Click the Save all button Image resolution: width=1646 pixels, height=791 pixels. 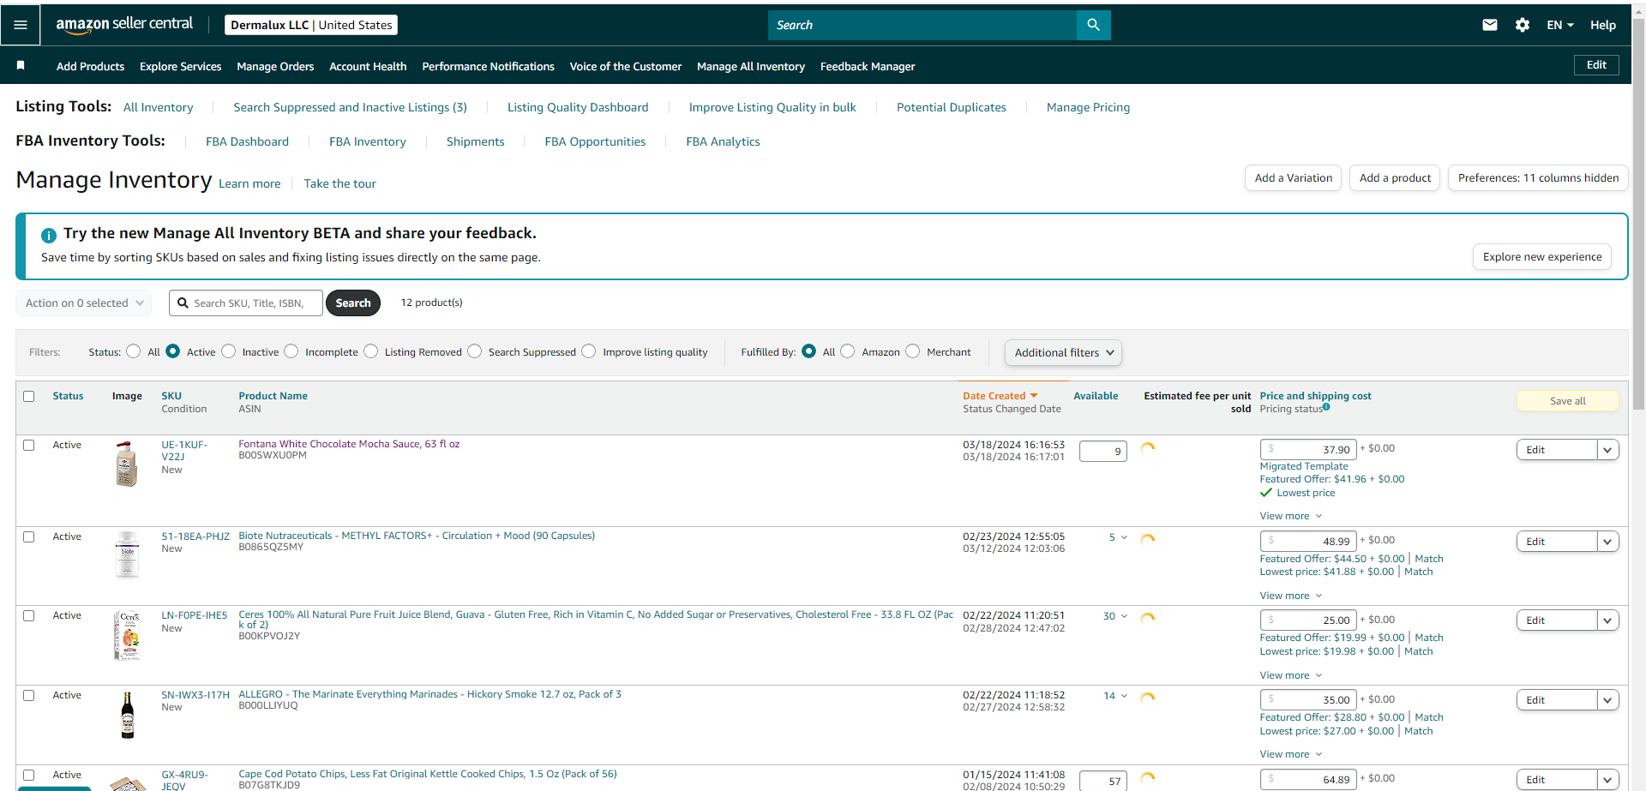(1568, 401)
